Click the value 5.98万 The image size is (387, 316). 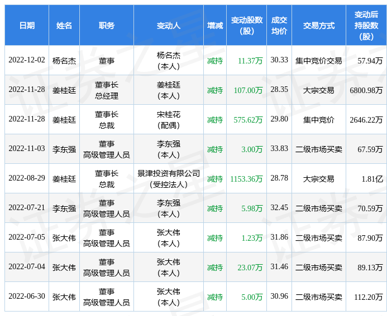click(x=252, y=208)
